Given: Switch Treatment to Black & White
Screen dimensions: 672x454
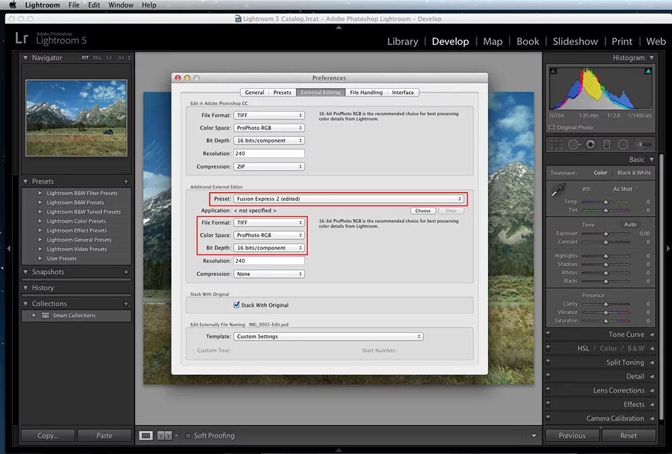Looking at the screenshot, I should point(633,173).
